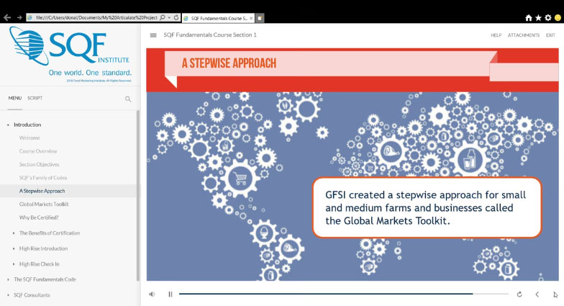Select the SQF Fundamentals Course browser tab

point(218,18)
